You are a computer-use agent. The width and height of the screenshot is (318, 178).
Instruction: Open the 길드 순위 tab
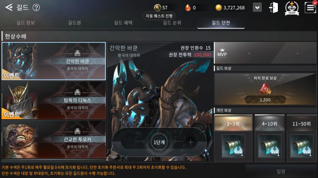click(x=172, y=23)
